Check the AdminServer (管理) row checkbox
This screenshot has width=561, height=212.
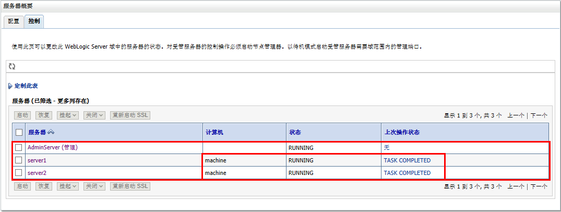19,148
